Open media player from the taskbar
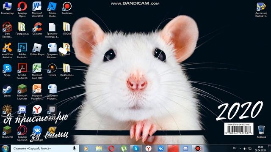 [86, 148]
